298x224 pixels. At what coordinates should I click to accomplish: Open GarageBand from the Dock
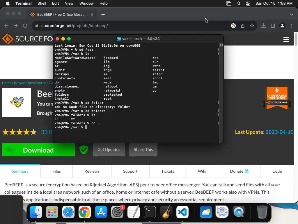tap(166, 212)
